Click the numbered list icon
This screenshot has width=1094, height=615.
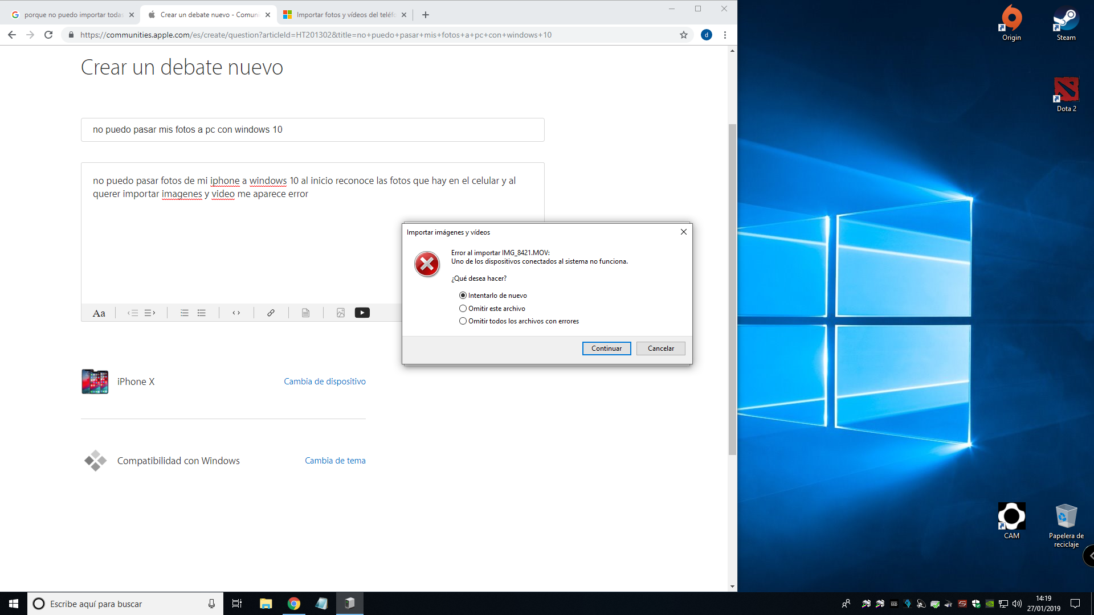click(x=184, y=313)
